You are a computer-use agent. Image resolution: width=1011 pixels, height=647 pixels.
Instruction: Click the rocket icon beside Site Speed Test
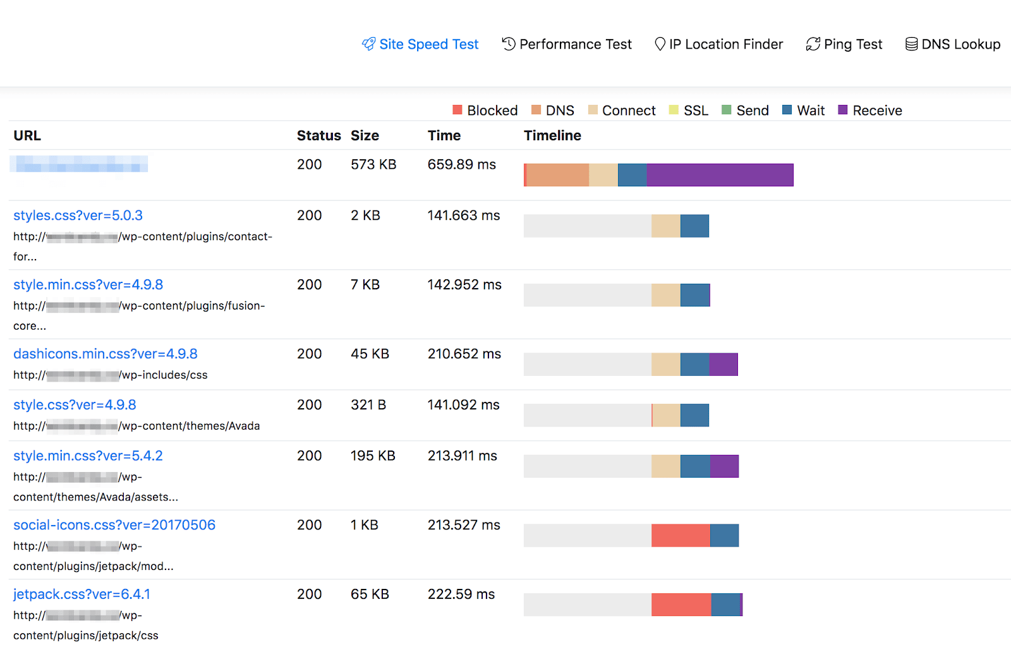(368, 44)
